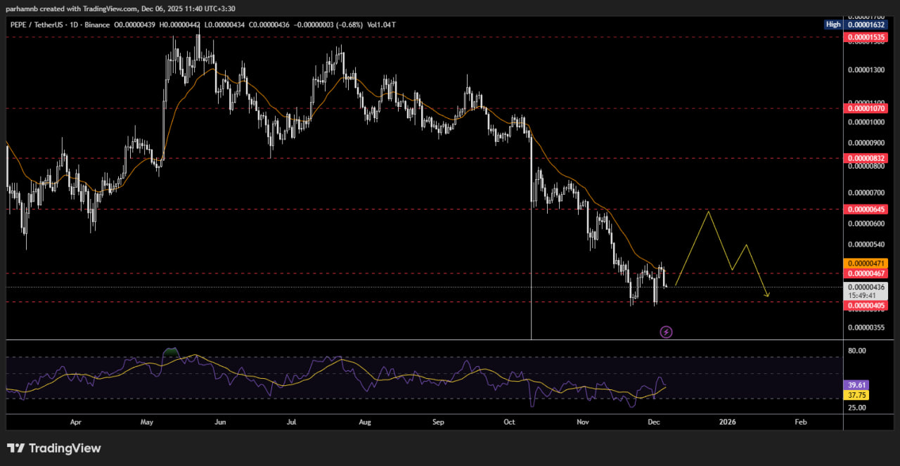Screen dimensions: 900x466
Task: Click the TradingView logo icon
Action: point(16,448)
